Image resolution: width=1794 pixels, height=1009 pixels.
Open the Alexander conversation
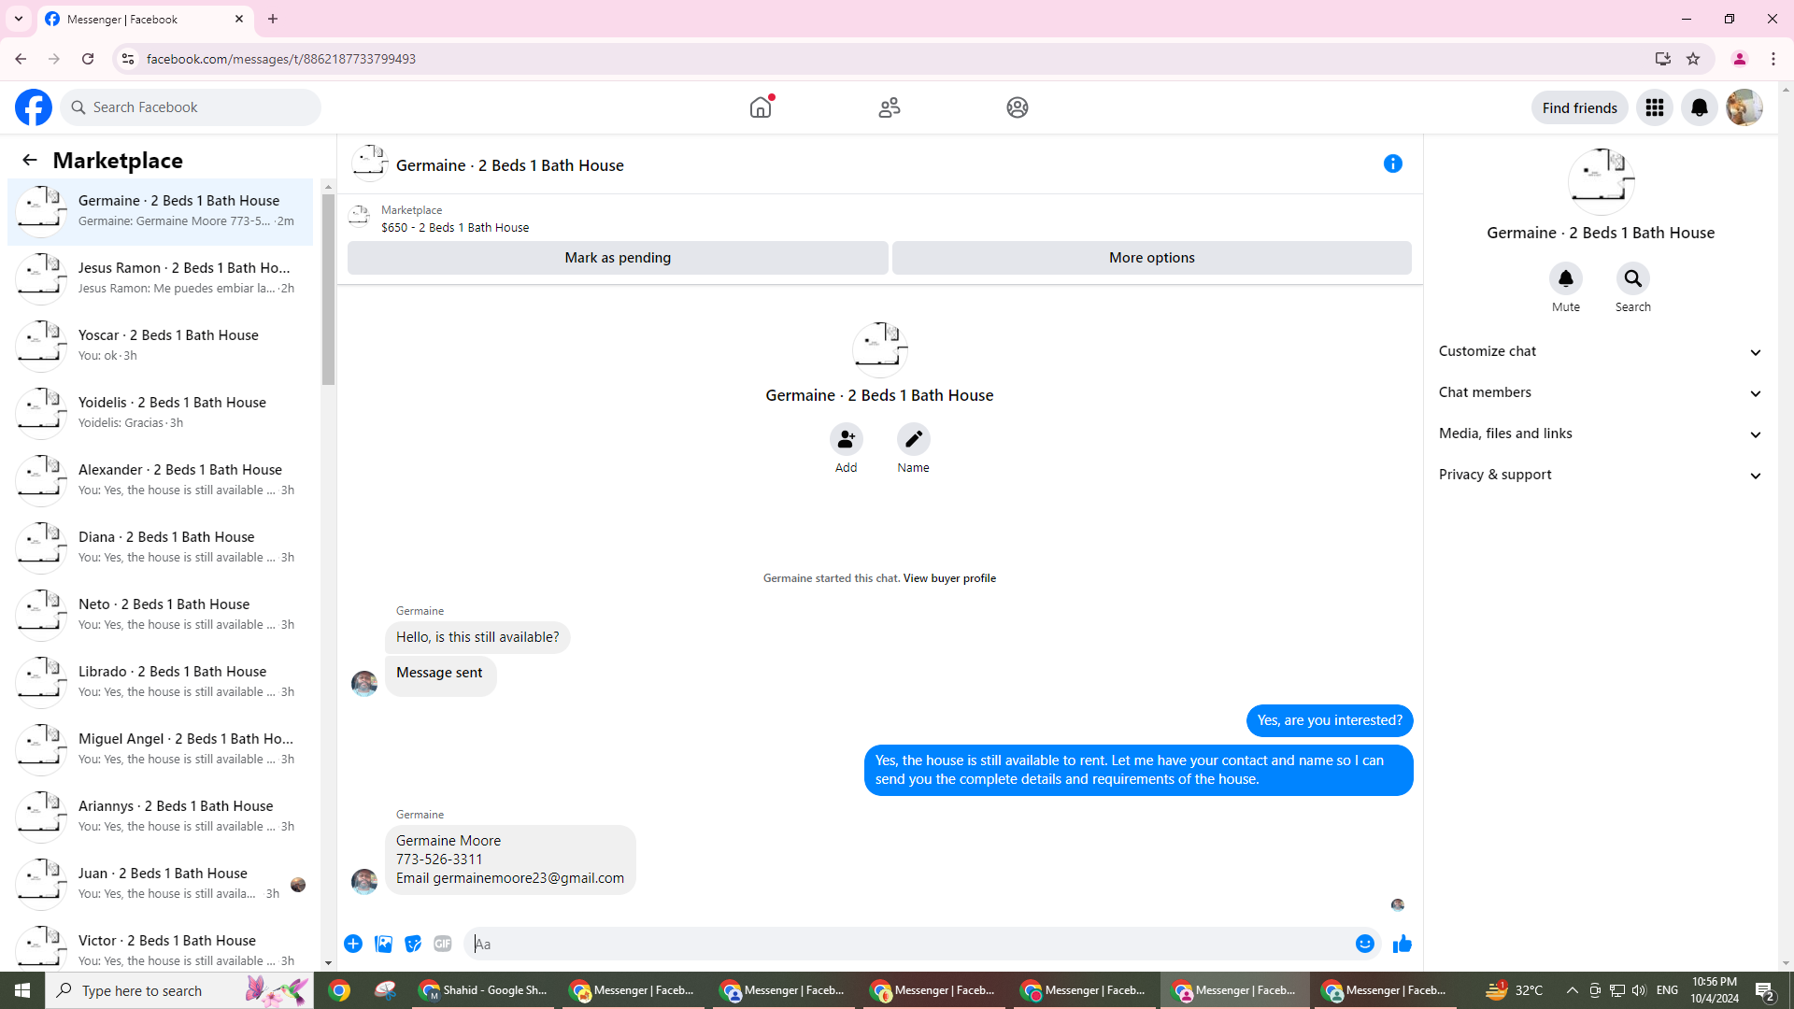click(x=161, y=479)
